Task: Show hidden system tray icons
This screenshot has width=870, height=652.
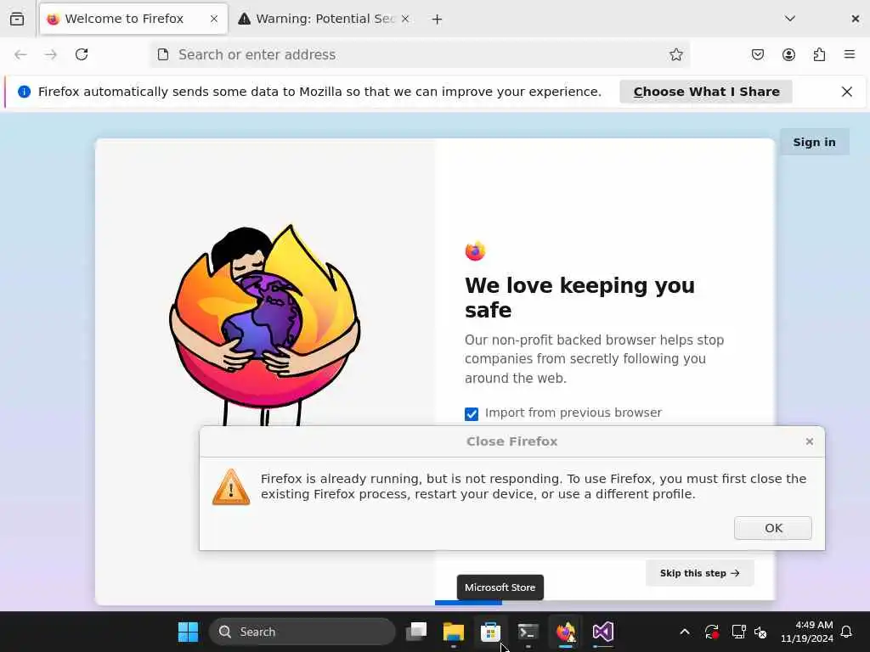Action: (x=685, y=632)
